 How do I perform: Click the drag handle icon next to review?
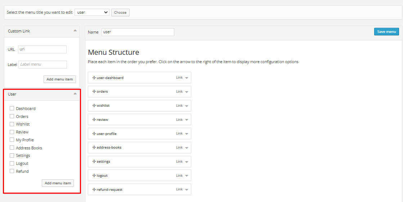94,119
